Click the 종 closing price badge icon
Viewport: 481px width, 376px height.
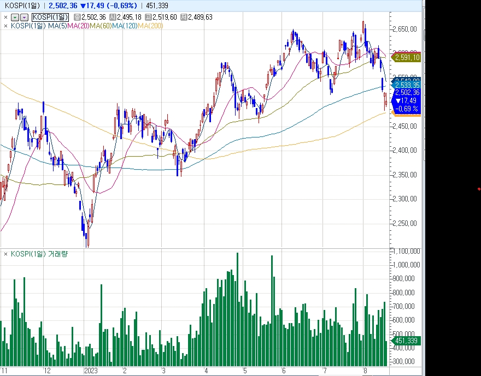[x=77, y=17]
